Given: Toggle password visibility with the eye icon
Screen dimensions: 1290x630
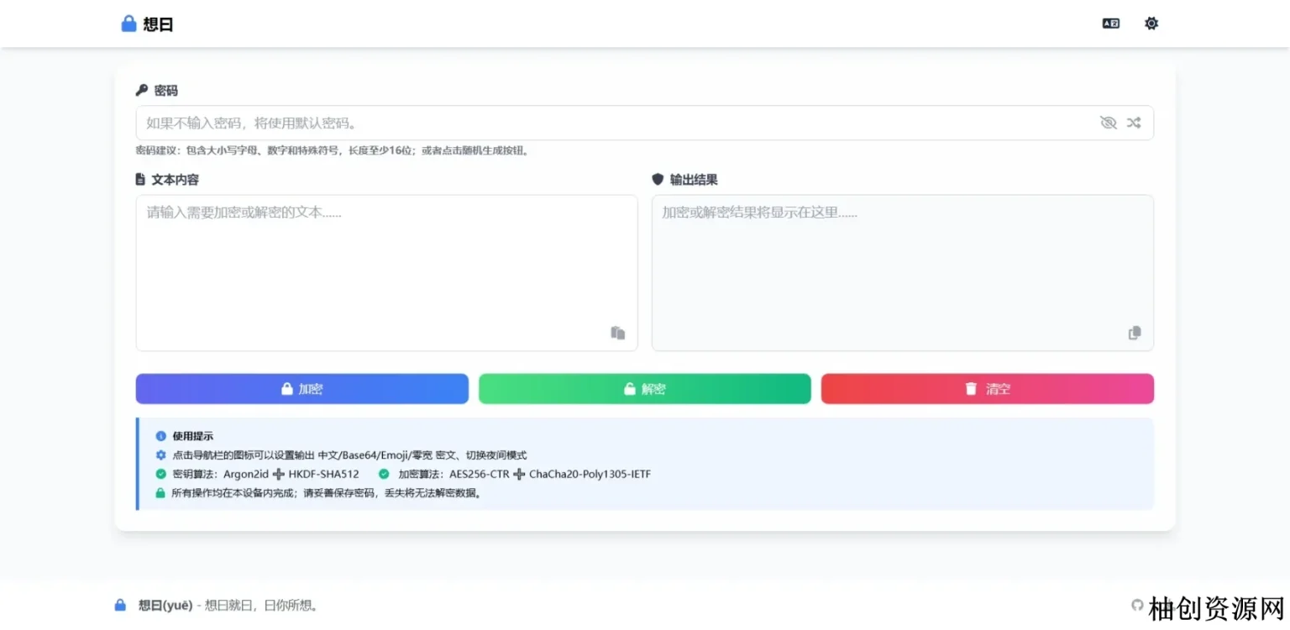Looking at the screenshot, I should pos(1108,123).
